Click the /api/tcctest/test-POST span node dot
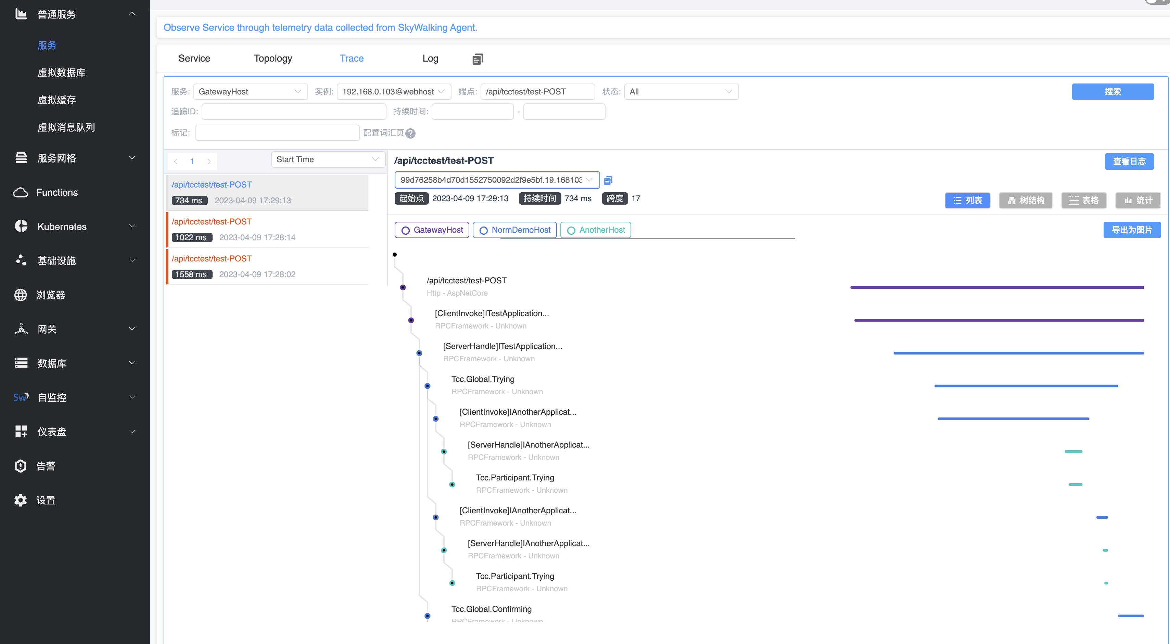 coord(403,287)
